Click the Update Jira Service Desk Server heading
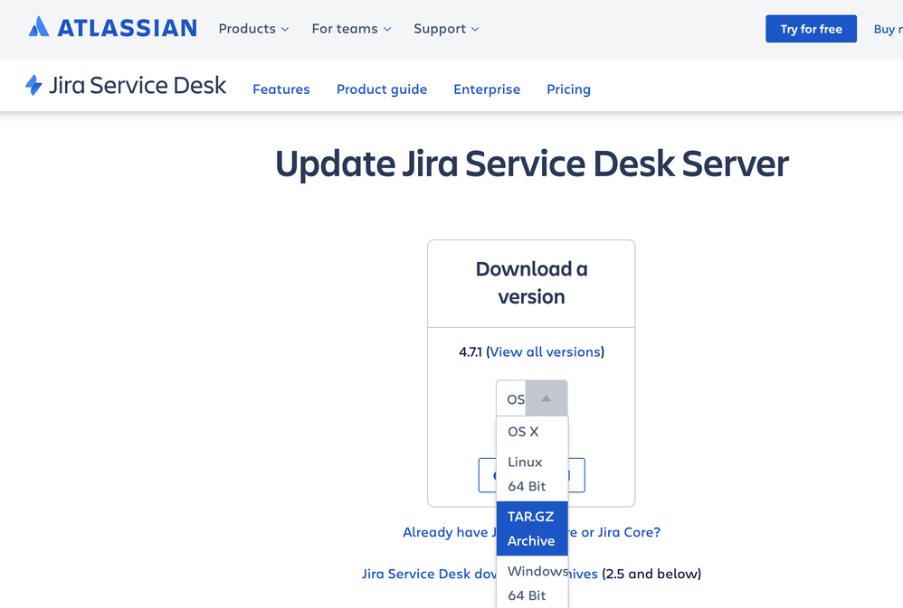The image size is (903, 608). point(531,164)
